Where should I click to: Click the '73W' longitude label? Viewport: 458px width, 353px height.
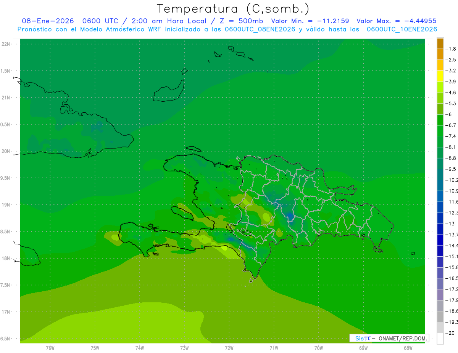point(184,348)
